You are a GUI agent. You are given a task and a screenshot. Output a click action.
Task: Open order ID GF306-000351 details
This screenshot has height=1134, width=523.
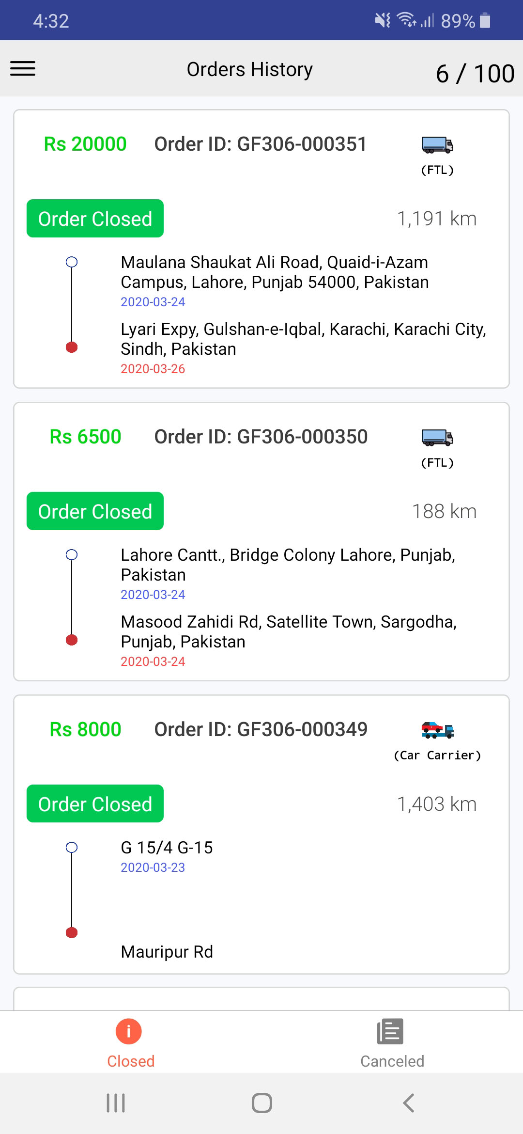(261, 144)
